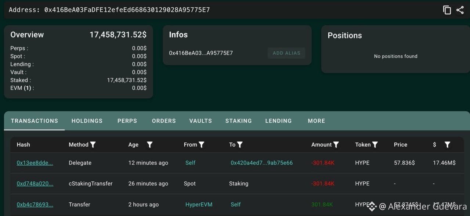This screenshot has height=216, width=470.
Task: Click the Delegate row's -301.84K amount
Action: [323, 163]
